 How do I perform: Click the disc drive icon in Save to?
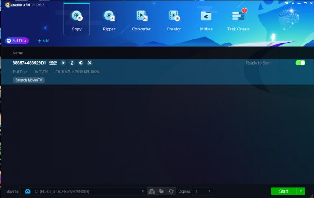[28, 191]
